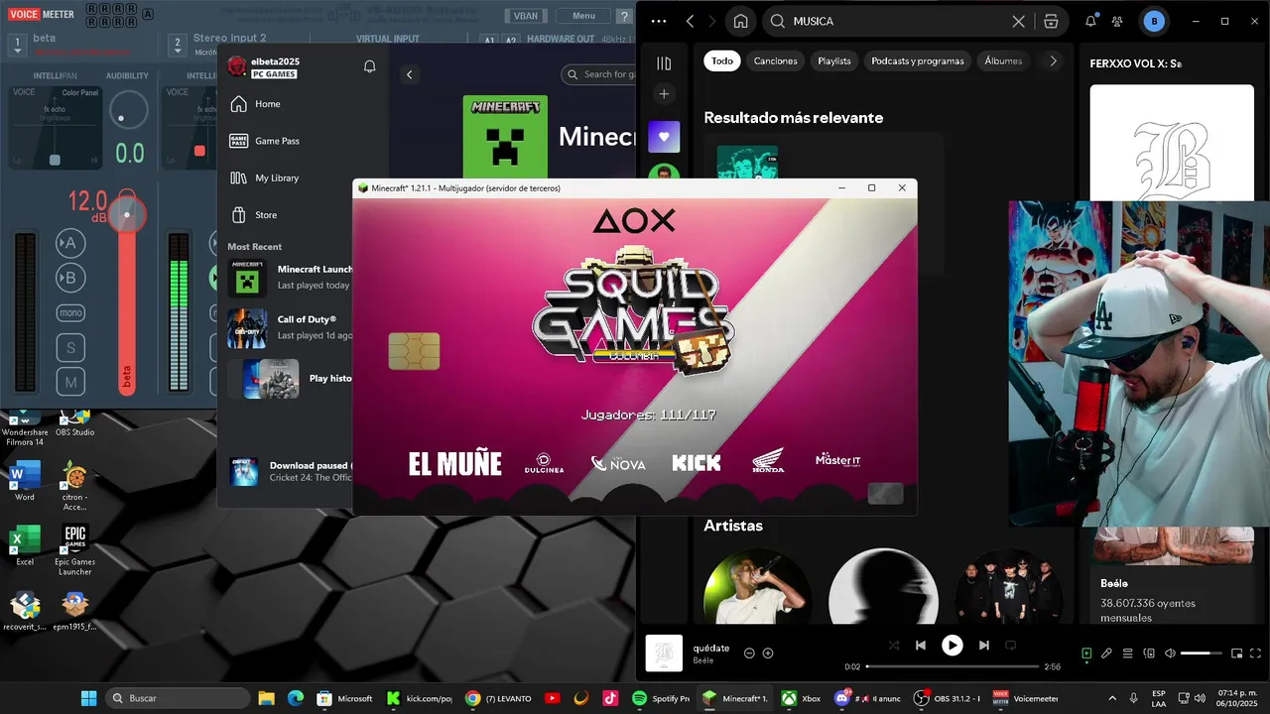Add quédate to Liked Songs plus
Screen dimensions: 1270x714
point(768,654)
